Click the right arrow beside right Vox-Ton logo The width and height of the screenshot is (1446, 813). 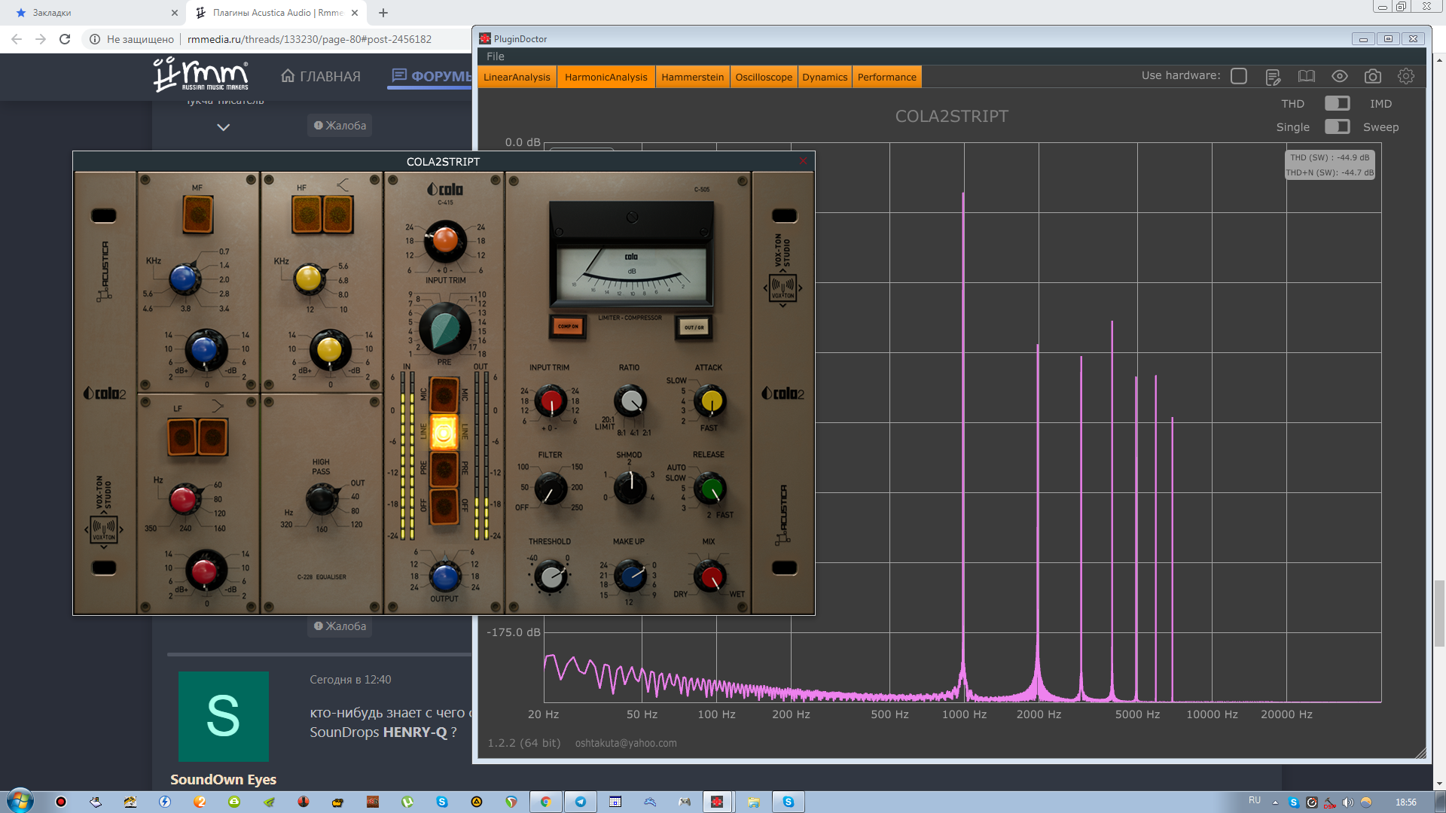800,288
